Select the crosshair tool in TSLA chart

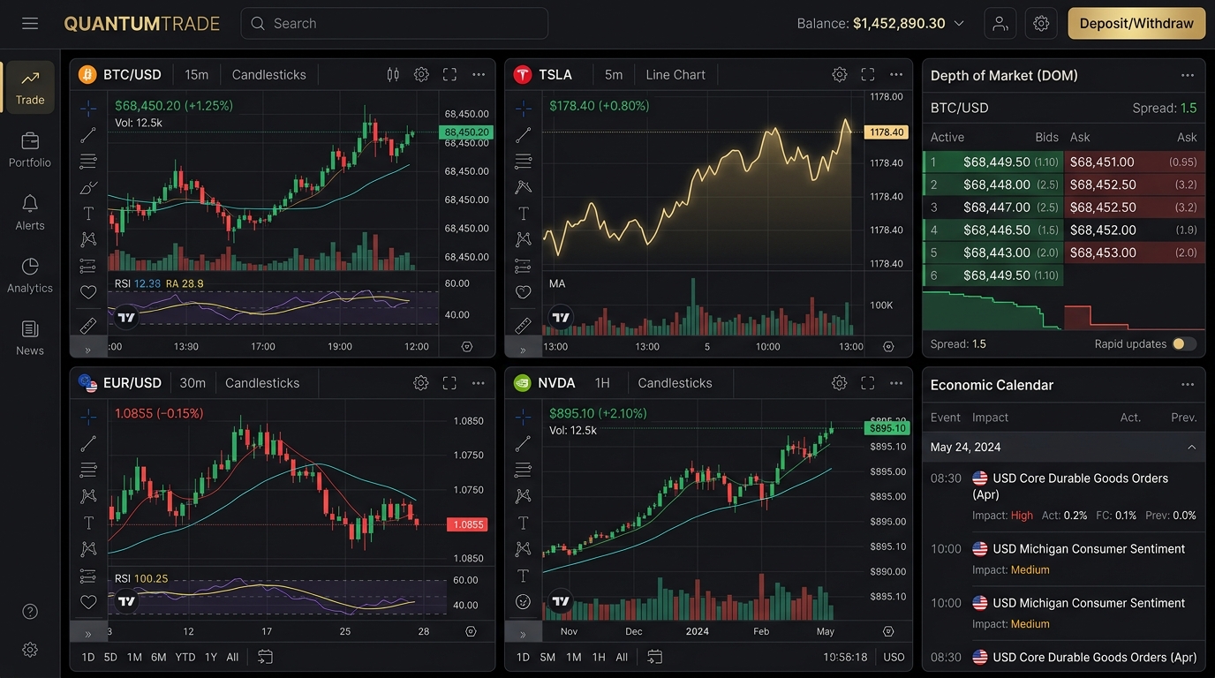pyautogui.click(x=524, y=109)
